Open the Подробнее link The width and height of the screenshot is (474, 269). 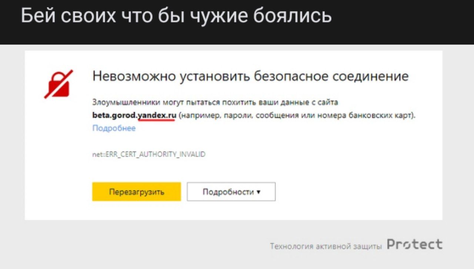(x=114, y=128)
